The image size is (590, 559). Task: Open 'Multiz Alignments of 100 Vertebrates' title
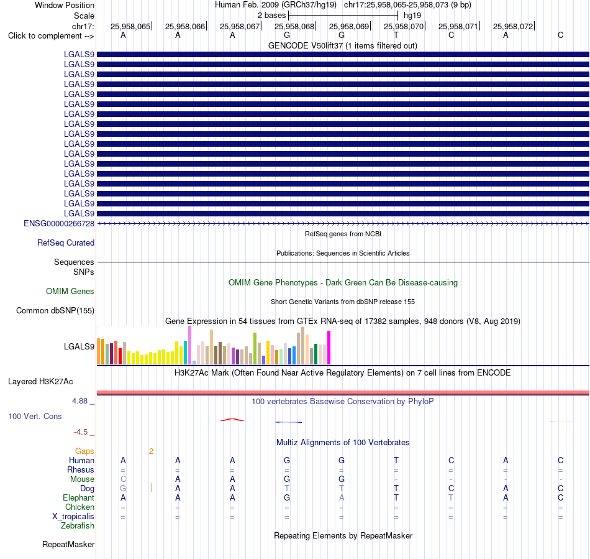[343, 442]
